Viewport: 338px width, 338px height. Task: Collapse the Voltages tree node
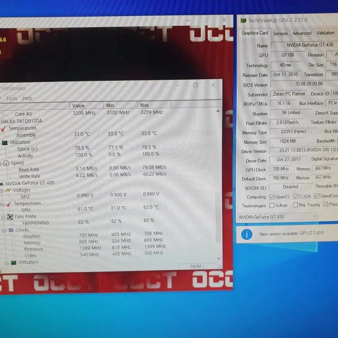coord(2,191)
